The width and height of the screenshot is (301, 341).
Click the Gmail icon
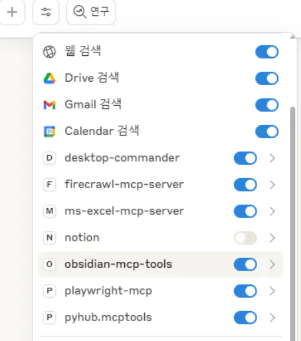49,105
